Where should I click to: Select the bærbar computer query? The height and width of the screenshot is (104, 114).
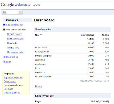44,56
